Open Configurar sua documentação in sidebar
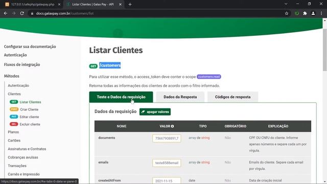This screenshot has width=327, height=184. click(x=30, y=47)
